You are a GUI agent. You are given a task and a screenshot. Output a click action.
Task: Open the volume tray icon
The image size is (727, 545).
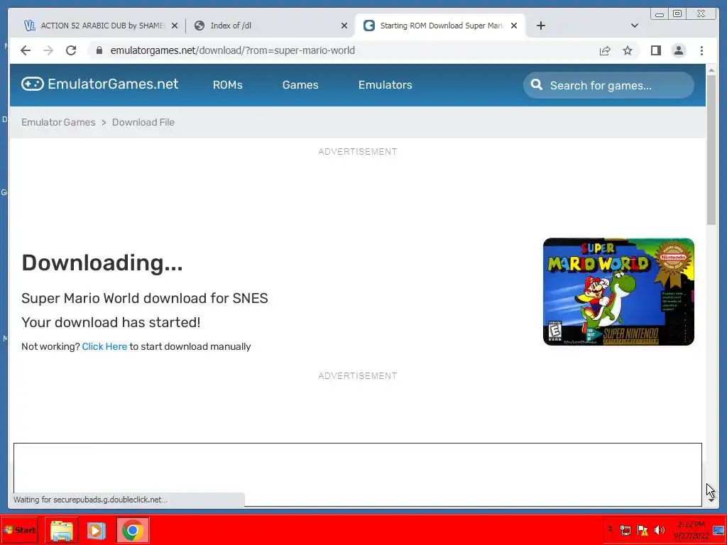click(x=660, y=530)
